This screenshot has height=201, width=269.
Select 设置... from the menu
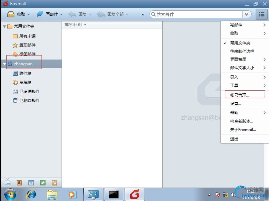click(x=245, y=103)
